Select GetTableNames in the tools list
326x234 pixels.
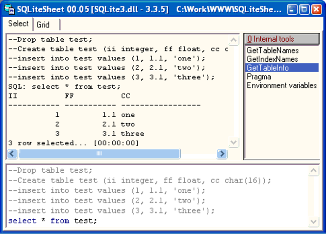(x=282, y=51)
